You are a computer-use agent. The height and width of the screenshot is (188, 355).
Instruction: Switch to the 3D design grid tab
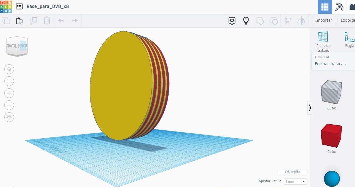pos(325,7)
